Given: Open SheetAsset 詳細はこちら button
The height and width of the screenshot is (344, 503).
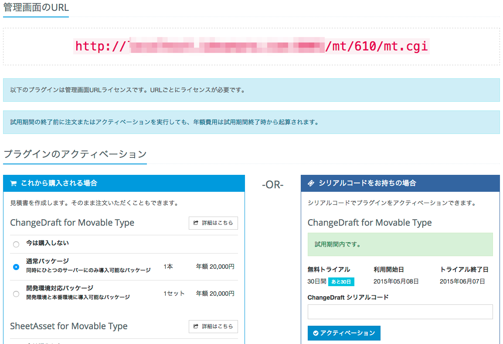Looking at the screenshot, I should pyautogui.click(x=213, y=327).
